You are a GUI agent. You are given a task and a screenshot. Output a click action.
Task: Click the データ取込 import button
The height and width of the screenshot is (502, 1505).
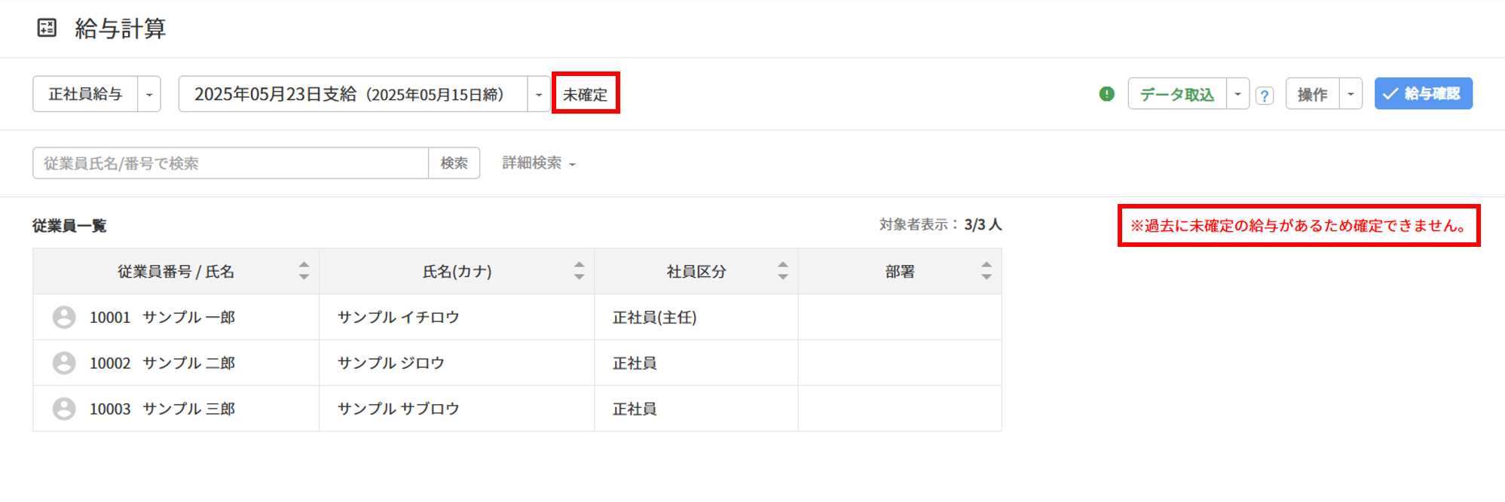pos(1176,94)
